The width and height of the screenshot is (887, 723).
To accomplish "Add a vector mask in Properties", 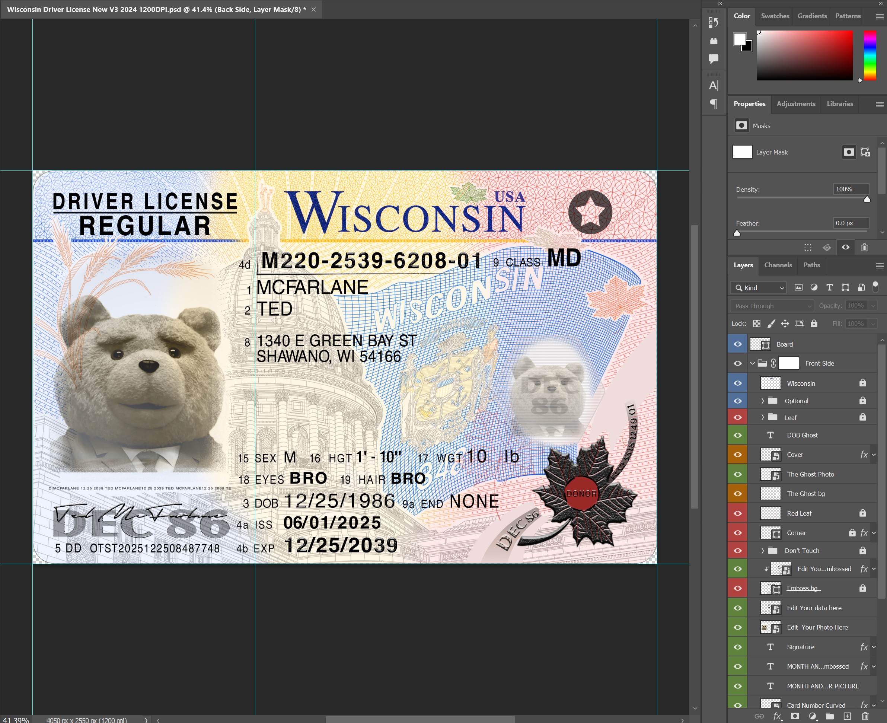I will click(x=865, y=152).
